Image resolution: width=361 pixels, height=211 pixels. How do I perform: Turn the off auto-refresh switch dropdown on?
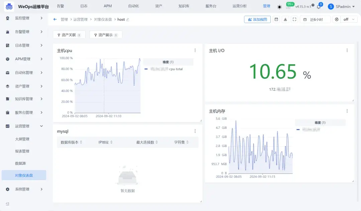pyautogui.click(x=349, y=19)
